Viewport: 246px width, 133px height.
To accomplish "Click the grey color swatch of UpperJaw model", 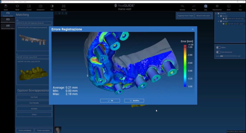I will tap(226, 19).
